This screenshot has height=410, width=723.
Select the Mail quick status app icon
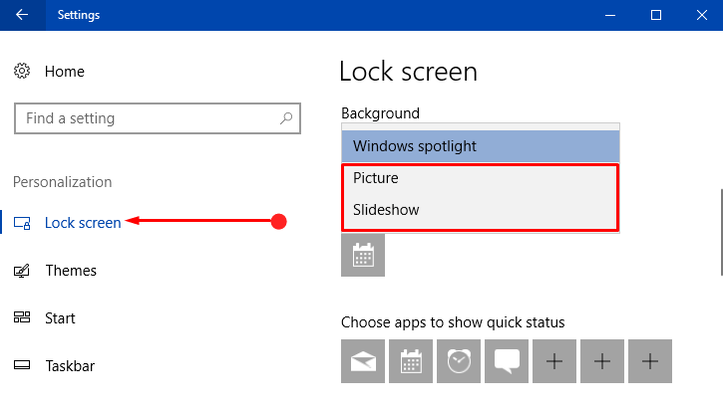point(363,361)
